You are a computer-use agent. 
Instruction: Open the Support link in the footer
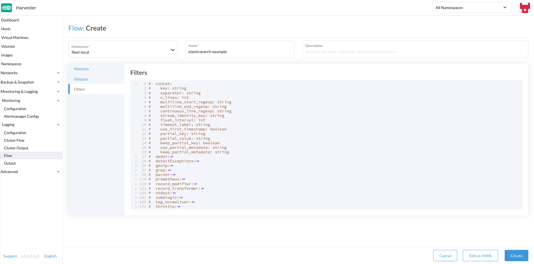(x=10, y=256)
